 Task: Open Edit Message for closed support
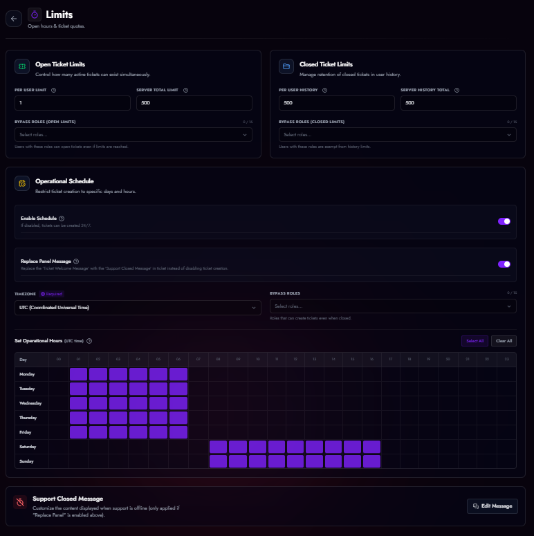point(492,506)
